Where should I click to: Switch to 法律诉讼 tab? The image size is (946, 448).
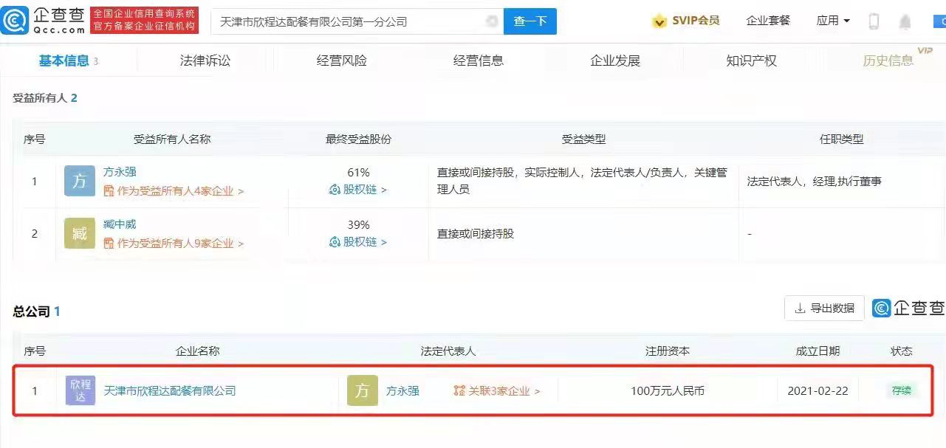pos(205,61)
